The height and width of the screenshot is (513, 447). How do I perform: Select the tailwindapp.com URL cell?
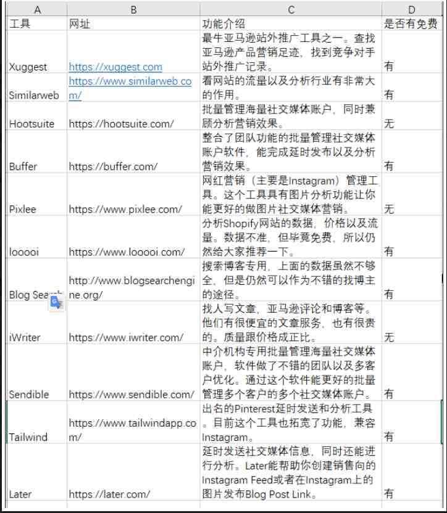point(133,422)
